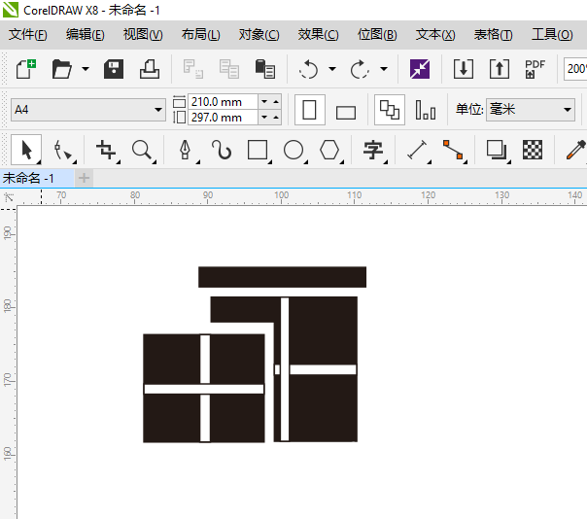Switch page to landscape orientation
Screen dimensions: 587x519
click(x=345, y=111)
